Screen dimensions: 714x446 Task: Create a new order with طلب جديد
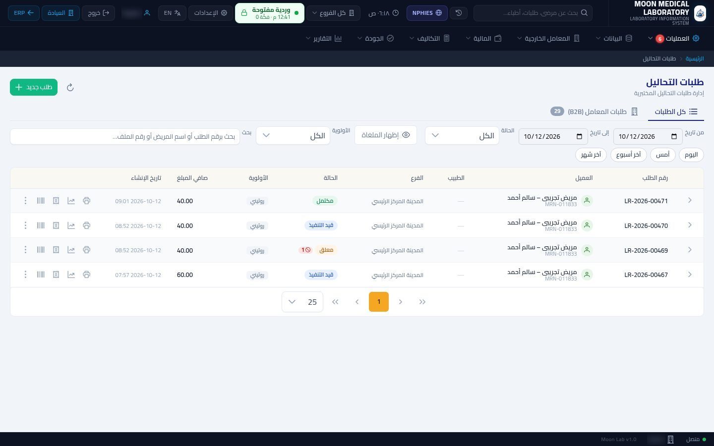[x=34, y=87]
